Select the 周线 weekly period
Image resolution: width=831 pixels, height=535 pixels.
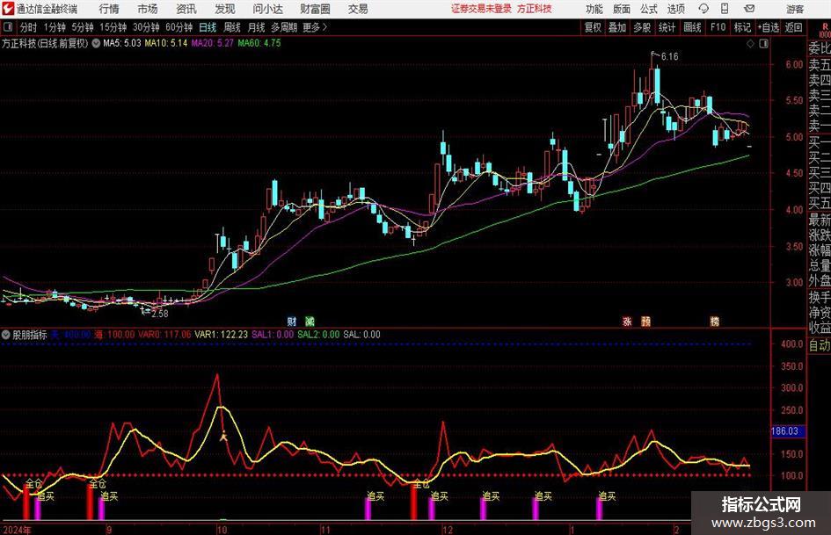(x=231, y=27)
